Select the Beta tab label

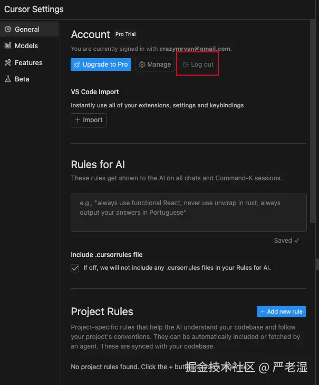[22, 79]
